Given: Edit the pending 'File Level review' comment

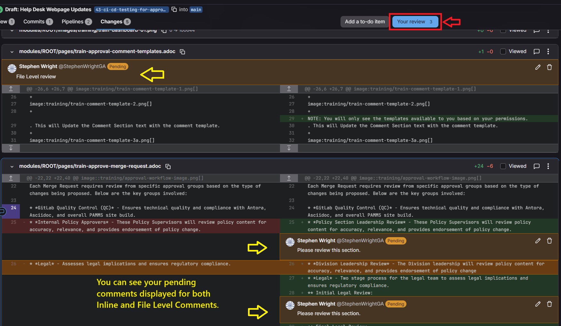Looking at the screenshot, I should click(538, 67).
